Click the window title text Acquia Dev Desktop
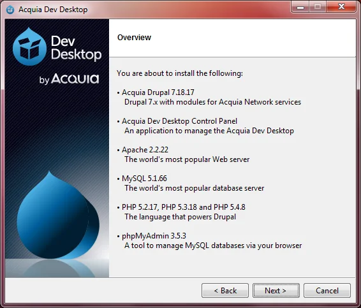This screenshot has width=361, height=308. pos(53,10)
